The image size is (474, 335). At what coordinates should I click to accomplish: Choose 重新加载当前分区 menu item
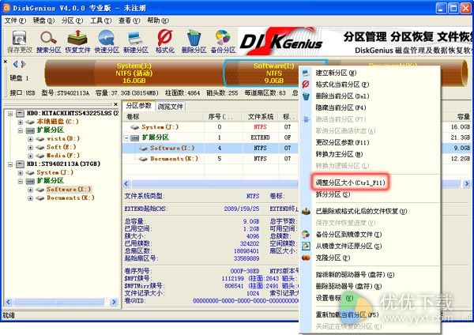coord(370,314)
